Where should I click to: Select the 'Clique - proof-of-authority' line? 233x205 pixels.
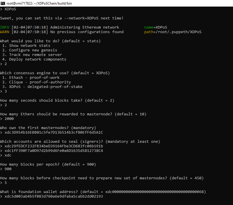point(40,82)
